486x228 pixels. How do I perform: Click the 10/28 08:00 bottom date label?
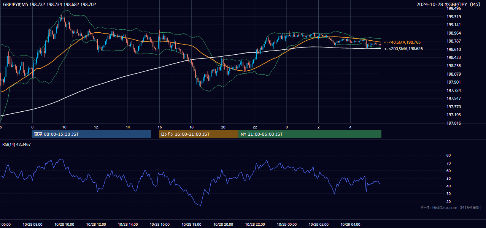pos(32,225)
